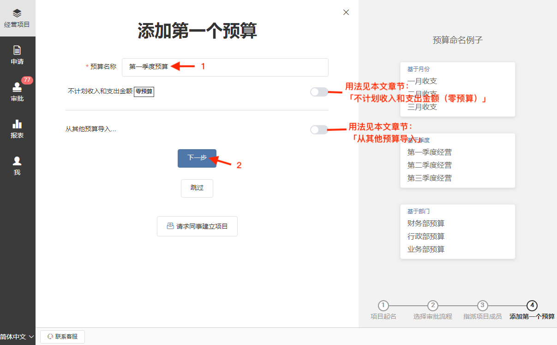Turn on 从其他预算导入 toggle

(x=318, y=130)
